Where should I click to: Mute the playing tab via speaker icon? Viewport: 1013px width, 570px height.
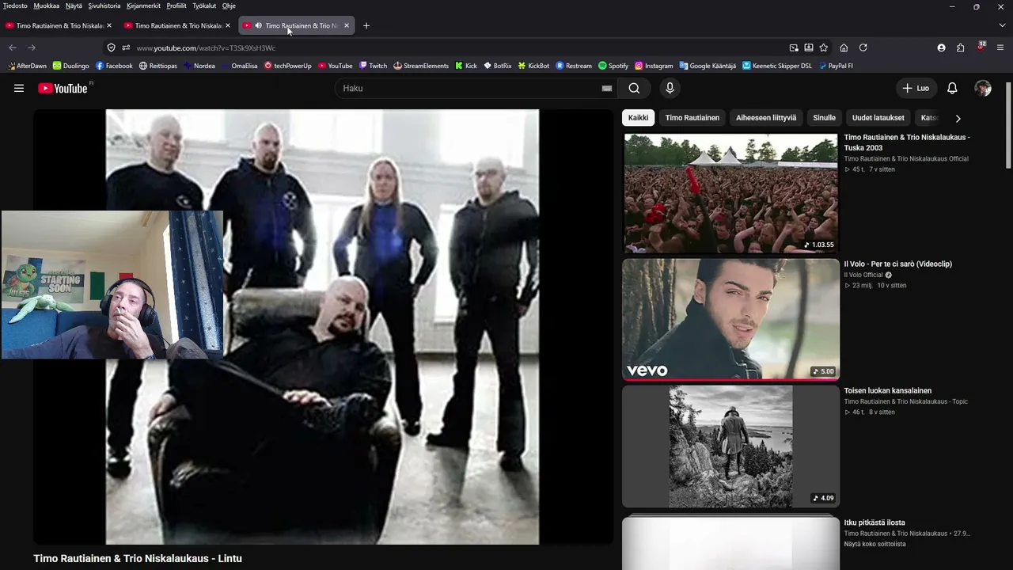[259, 25]
